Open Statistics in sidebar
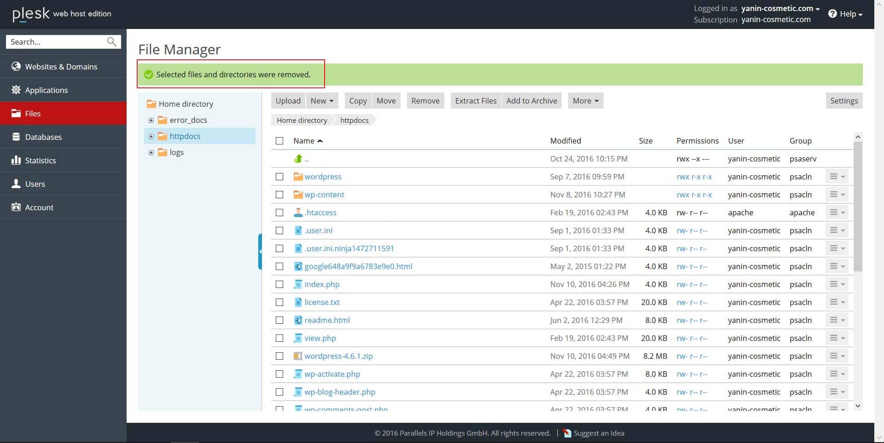Viewport: 884px width, 443px height. (x=63, y=160)
